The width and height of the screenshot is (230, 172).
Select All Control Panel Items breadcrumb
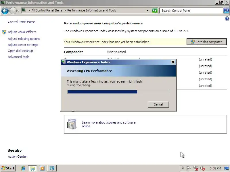tap(47, 10)
